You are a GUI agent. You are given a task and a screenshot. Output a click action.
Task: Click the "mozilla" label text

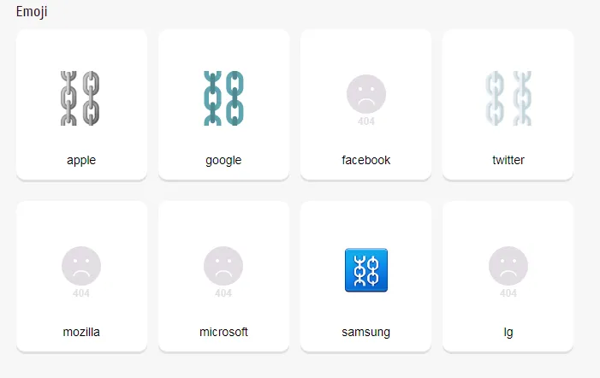(x=81, y=332)
